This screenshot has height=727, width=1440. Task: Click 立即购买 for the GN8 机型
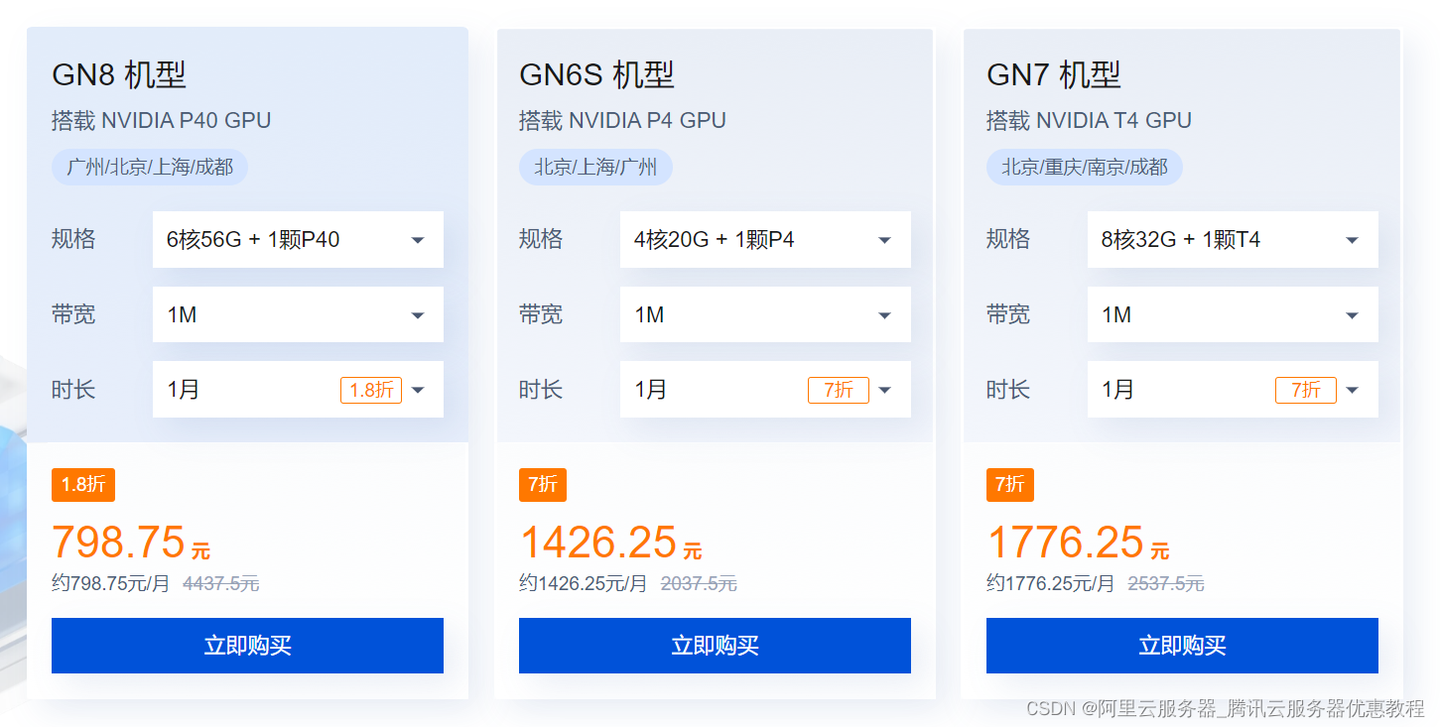(247, 646)
